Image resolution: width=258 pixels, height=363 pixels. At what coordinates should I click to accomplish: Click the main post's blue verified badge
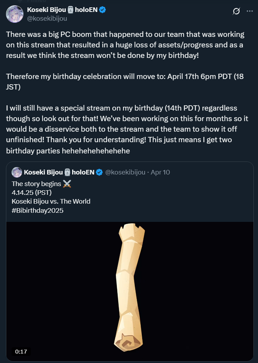click(x=103, y=10)
